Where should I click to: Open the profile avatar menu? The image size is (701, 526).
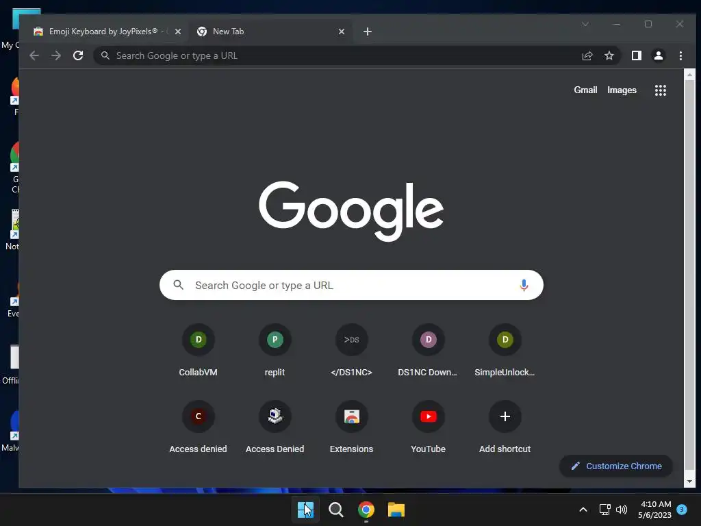tap(658, 55)
